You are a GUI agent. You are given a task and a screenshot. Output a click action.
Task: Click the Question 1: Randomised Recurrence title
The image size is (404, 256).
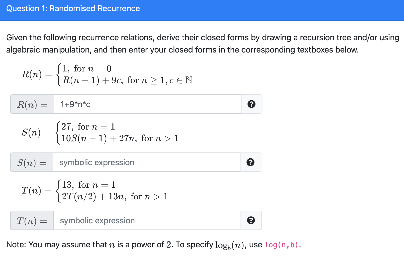coord(73,8)
